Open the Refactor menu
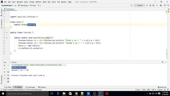170x96 pixels. (x=39, y=2)
